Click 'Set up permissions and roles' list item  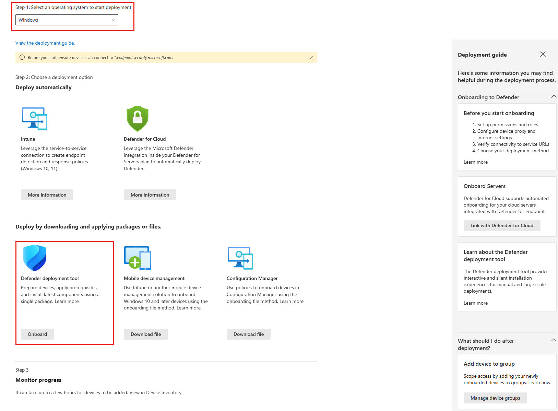(x=508, y=125)
